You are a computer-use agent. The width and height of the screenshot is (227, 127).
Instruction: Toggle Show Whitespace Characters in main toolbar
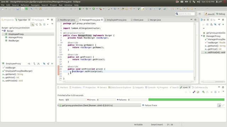(155, 9)
